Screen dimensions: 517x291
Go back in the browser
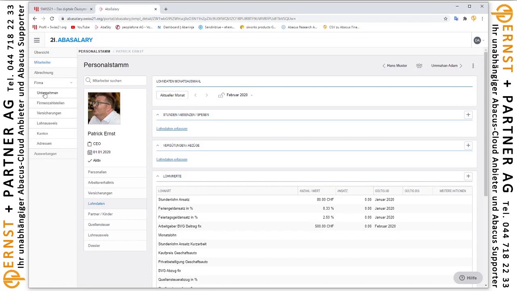pyautogui.click(x=35, y=19)
